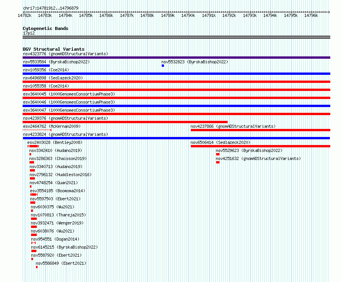Click the nsv5586849 Ebert2021 label

tap(61, 263)
